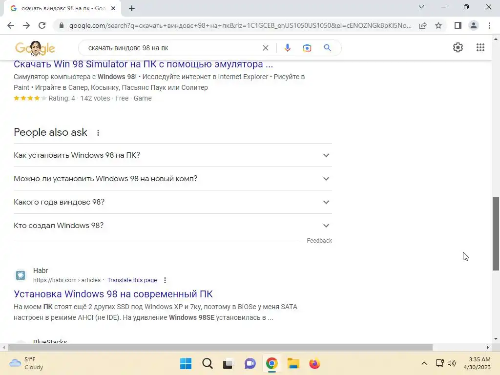Viewport: 500px width, 375px height.
Task: Expand "Как установить Windows 98 на ПК?"
Action: 173,155
